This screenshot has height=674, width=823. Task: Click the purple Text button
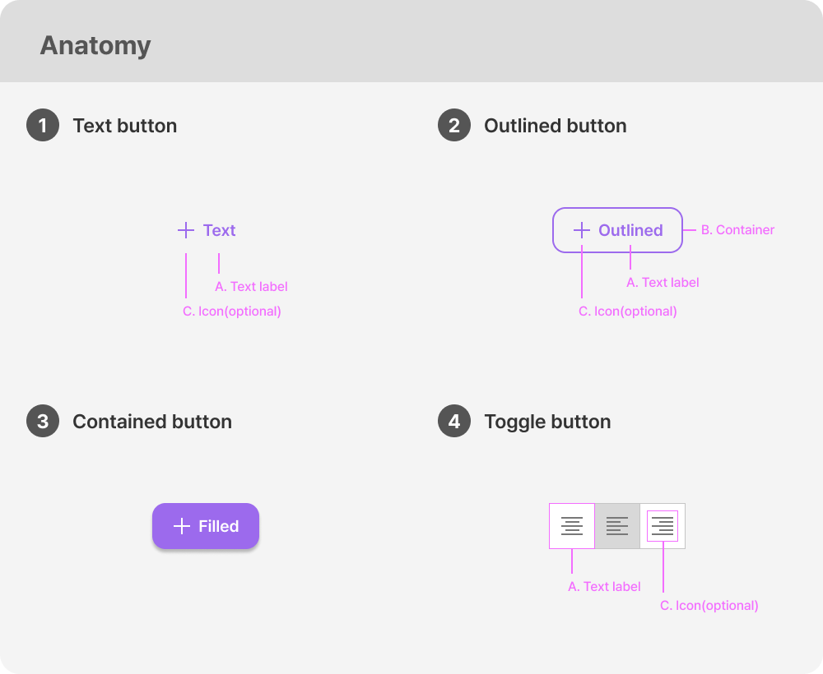click(206, 230)
